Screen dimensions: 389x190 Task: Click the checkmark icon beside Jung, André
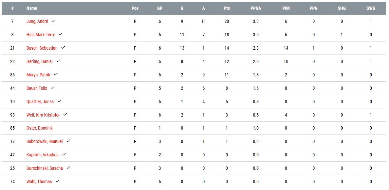(x=54, y=21)
